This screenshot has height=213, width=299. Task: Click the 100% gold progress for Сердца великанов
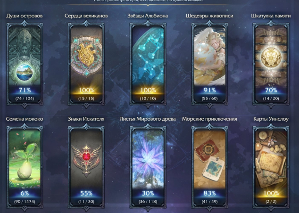coord(86,90)
